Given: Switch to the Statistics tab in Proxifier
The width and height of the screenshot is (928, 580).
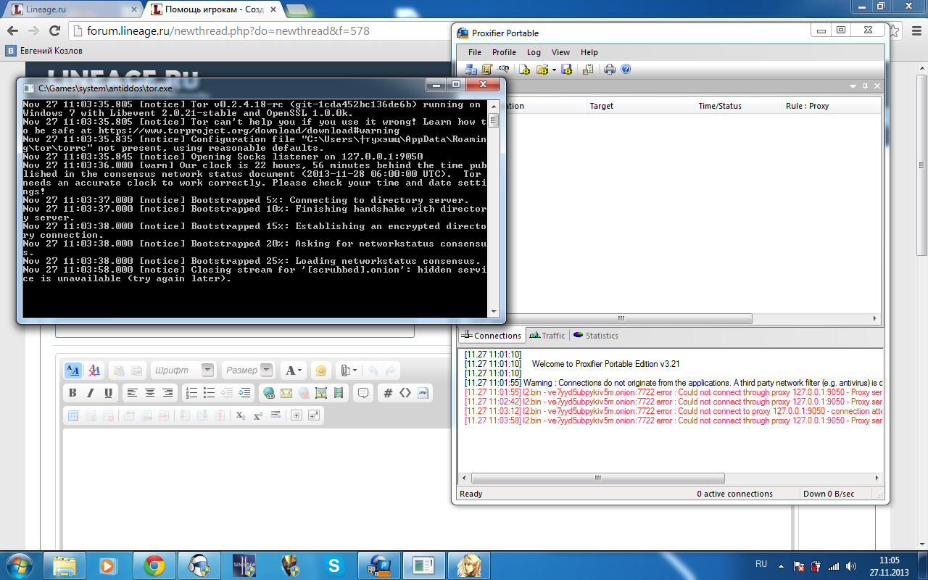Looking at the screenshot, I should click(x=595, y=336).
